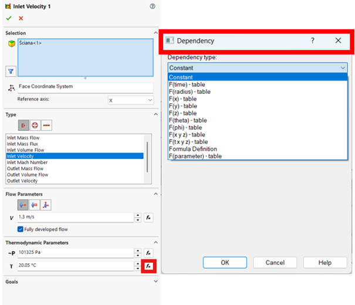Open dependency for velocity V value
The image size is (355, 305).
click(149, 218)
